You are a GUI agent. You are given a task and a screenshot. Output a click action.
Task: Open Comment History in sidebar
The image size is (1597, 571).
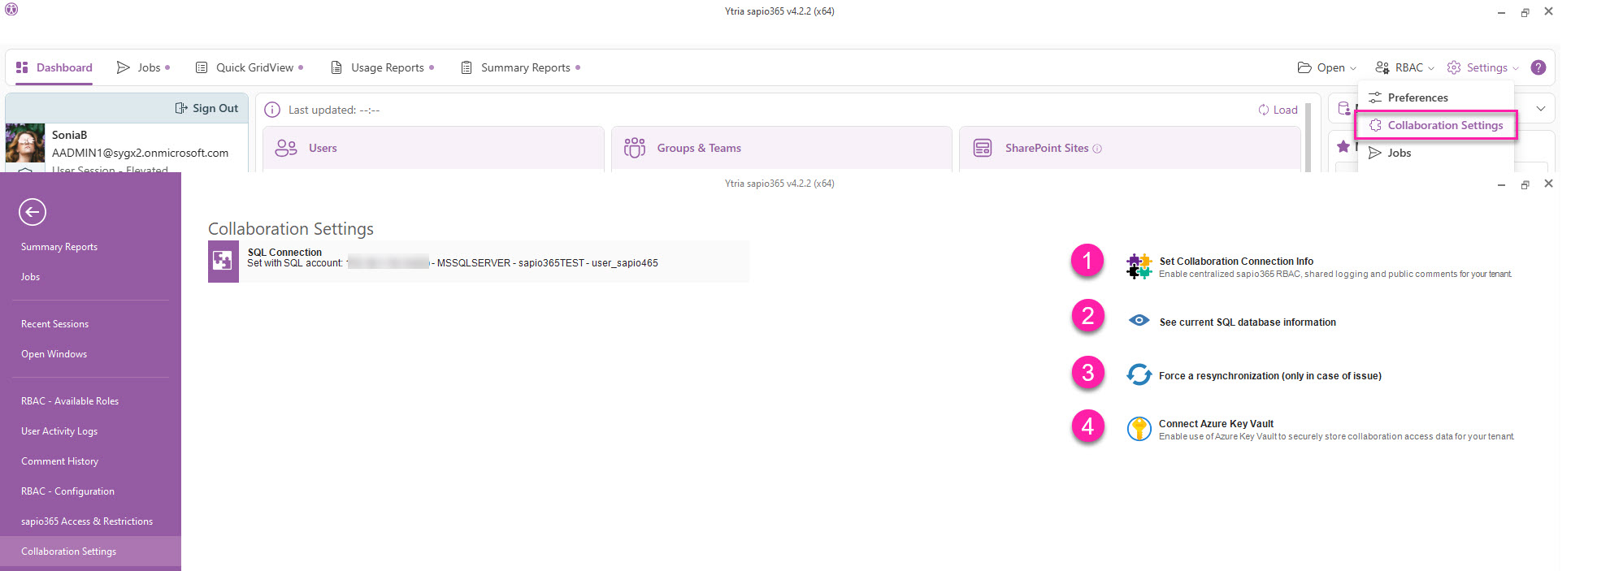click(59, 461)
